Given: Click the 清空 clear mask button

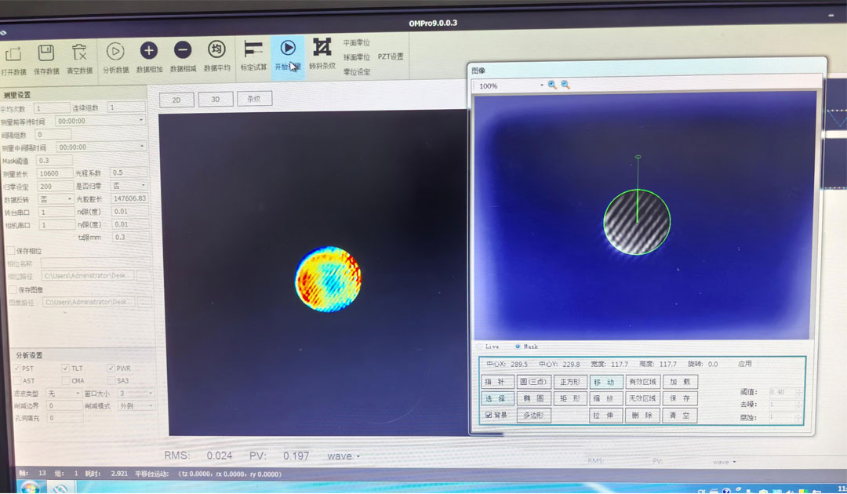Looking at the screenshot, I should click(x=678, y=416).
